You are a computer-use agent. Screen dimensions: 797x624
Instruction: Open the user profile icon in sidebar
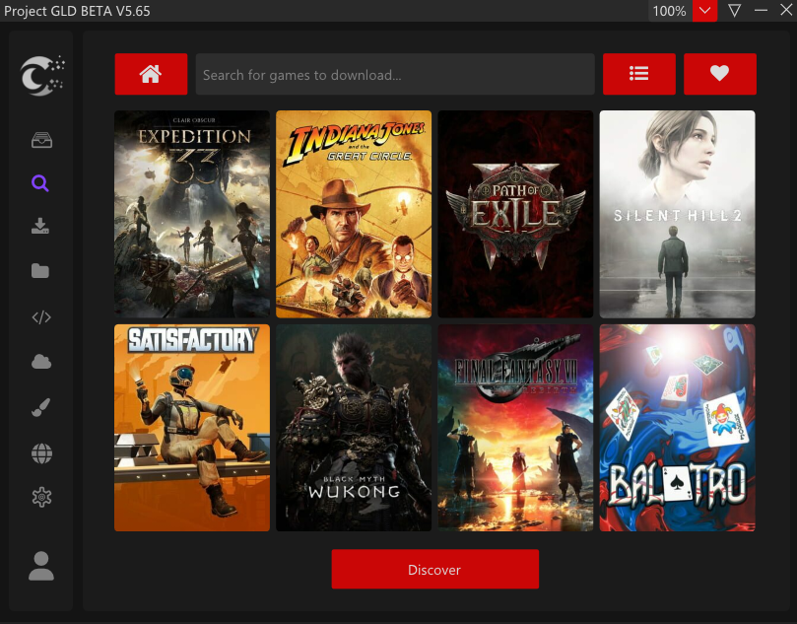(41, 566)
